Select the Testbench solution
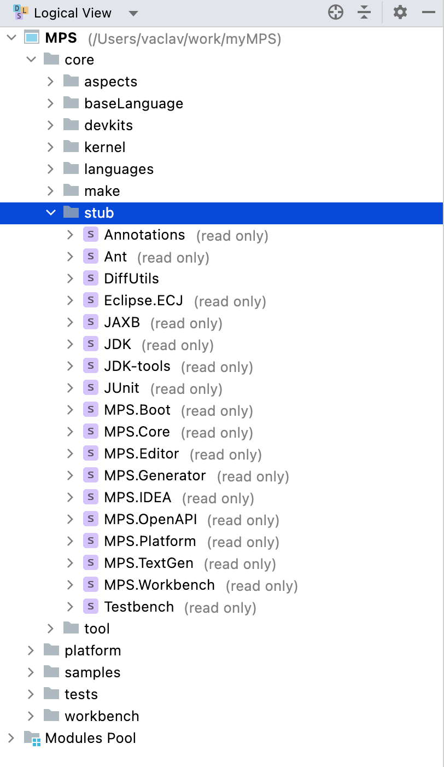The height and width of the screenshot is (767, 444). pos(138,606)
